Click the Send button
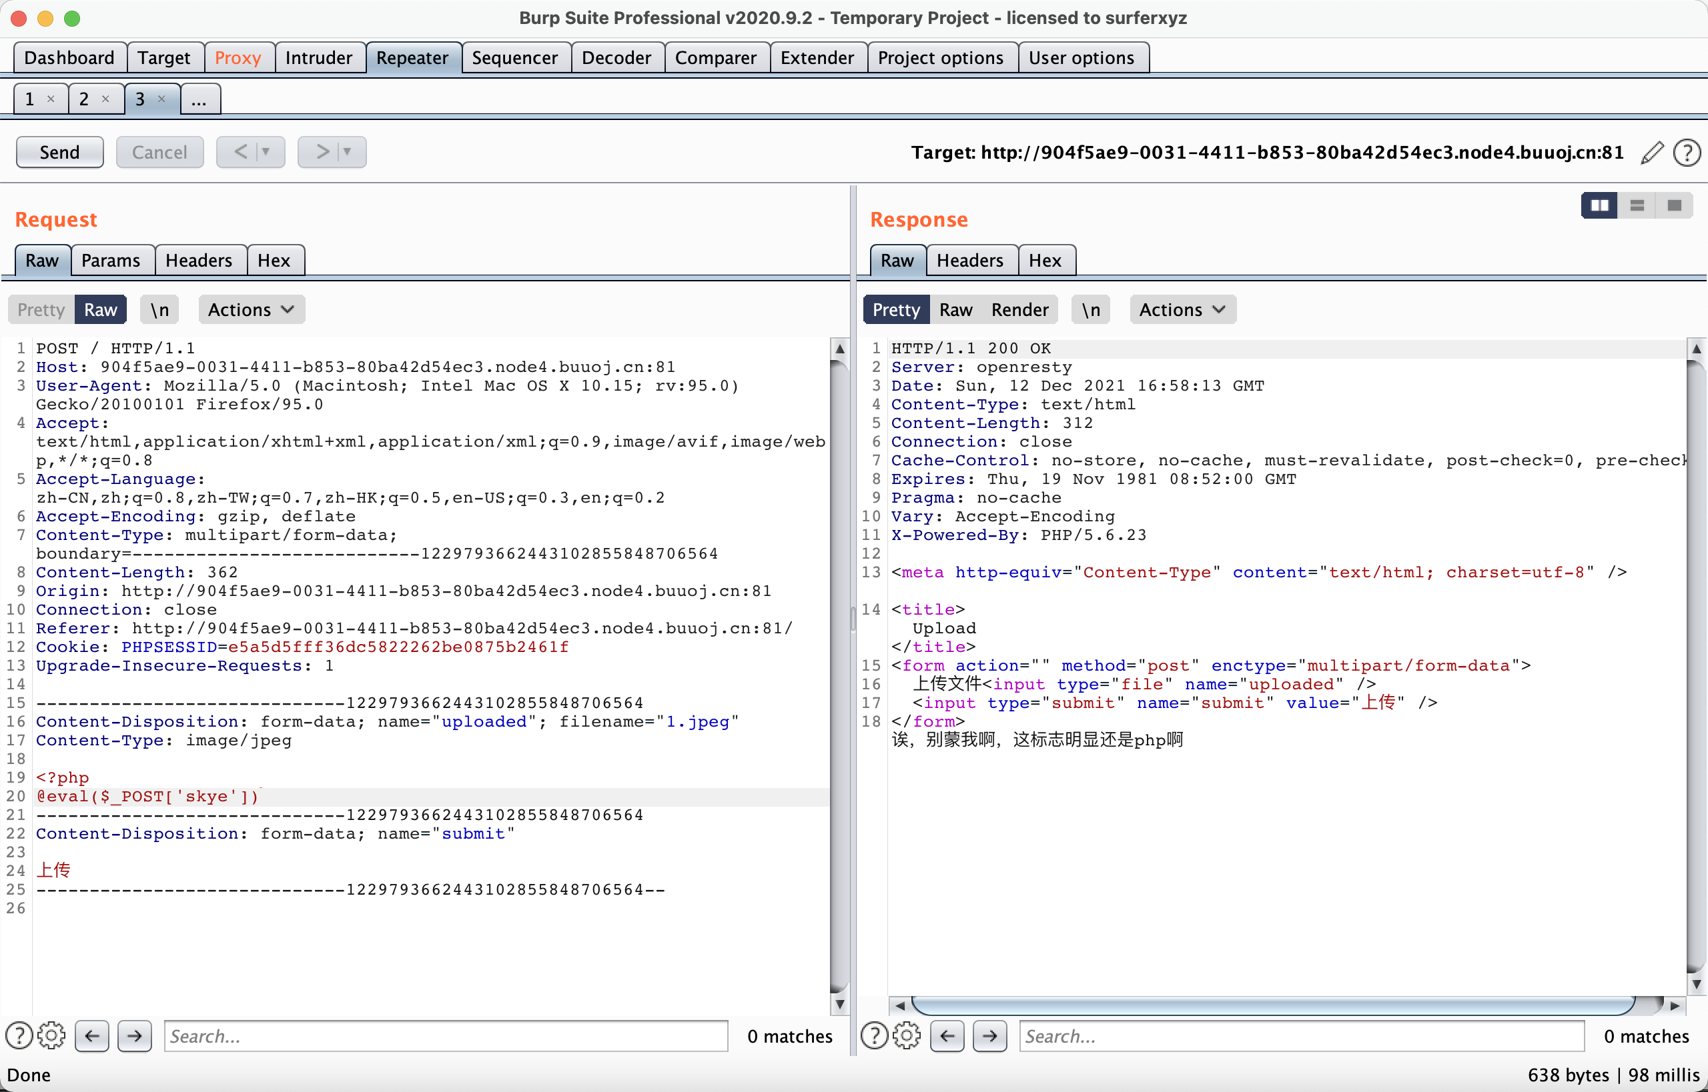Viewport: 1708px width, 1092px height. pos(59,152)
